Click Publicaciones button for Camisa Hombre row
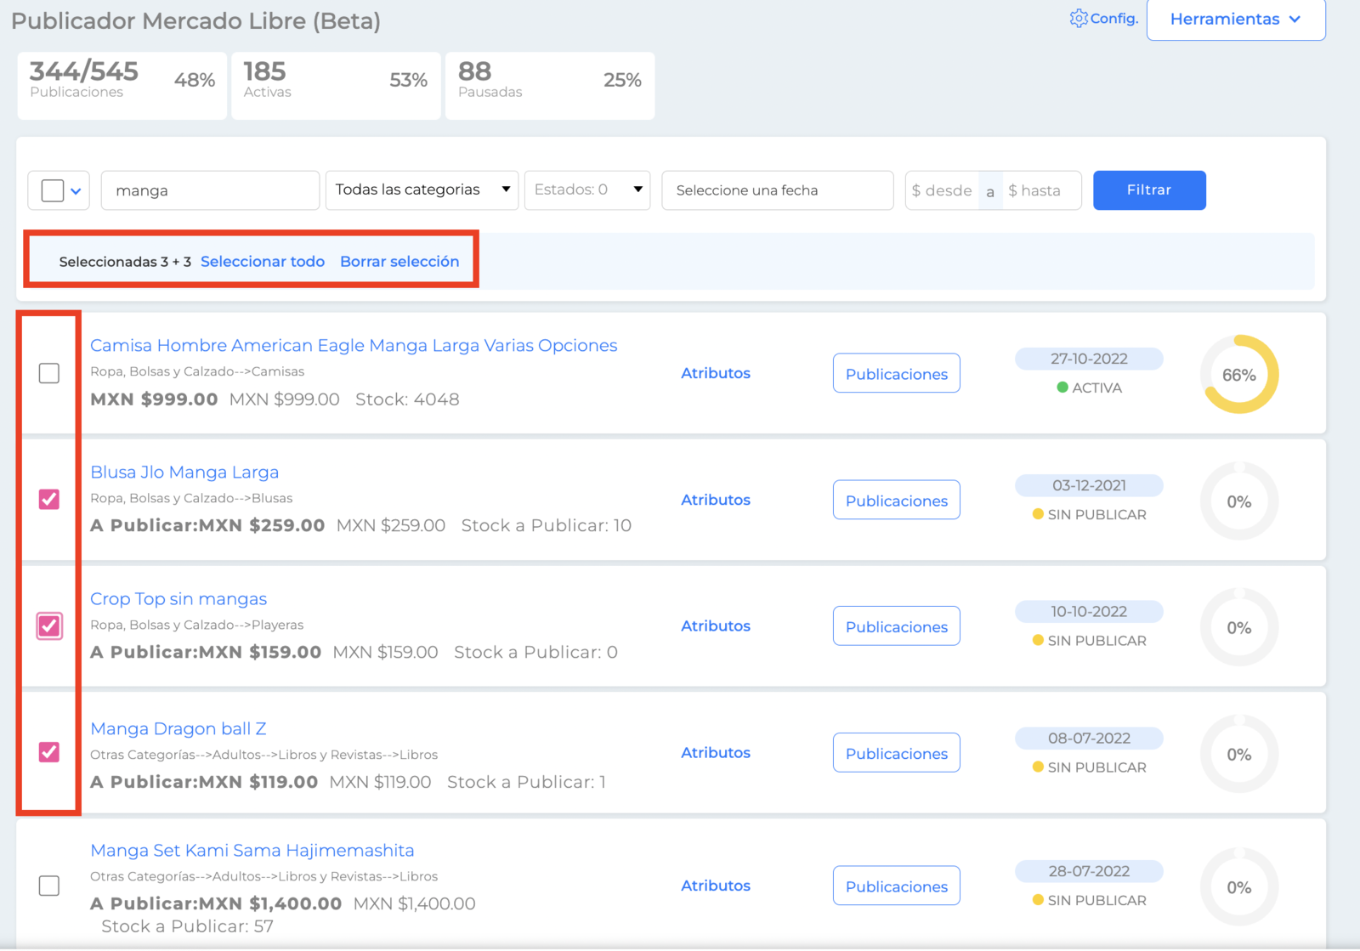Viewport: 1360px width, 951px height. click(897, 373)
